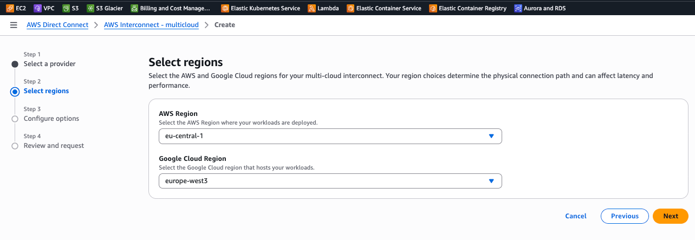Select the Step 2 Select regions radio indicator
695x240 pixels.
pyautogui.click(x=15, y=92)
